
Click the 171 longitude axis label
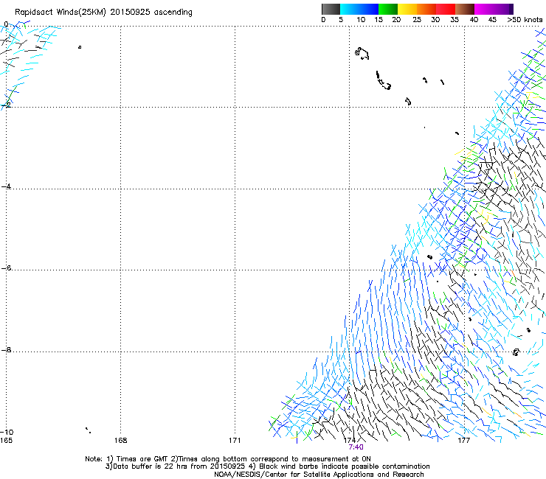235,441
